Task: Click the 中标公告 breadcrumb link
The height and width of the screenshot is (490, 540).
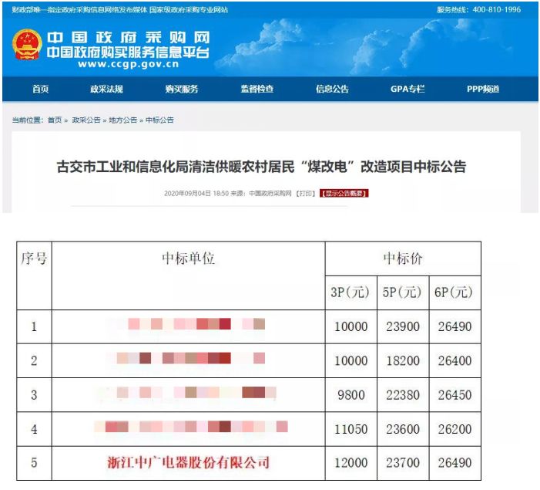Action: (x=159, y=120)
